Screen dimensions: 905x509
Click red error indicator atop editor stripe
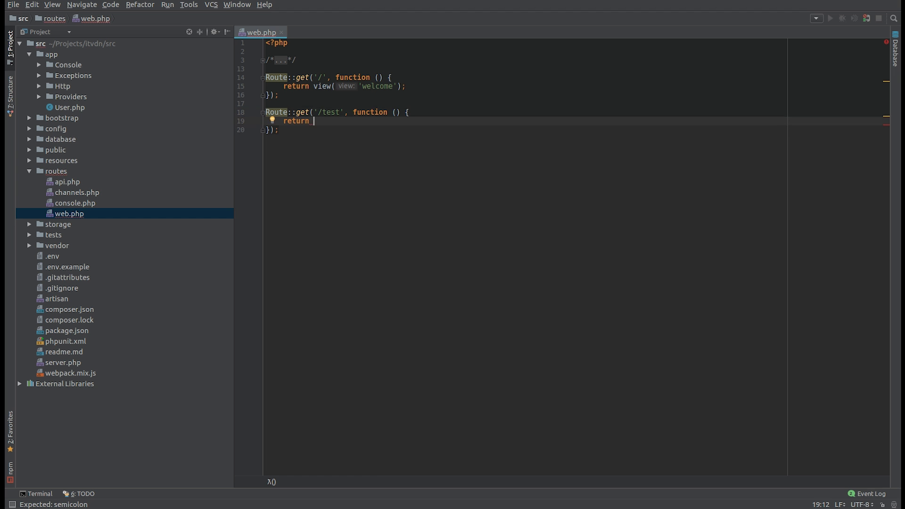(x=886, y=42)
